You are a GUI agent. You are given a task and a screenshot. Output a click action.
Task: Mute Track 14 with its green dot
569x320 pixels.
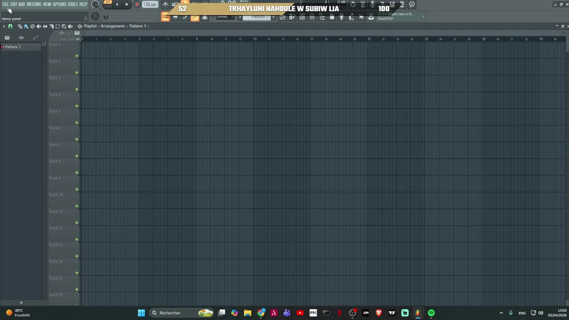tap(76, 273)
